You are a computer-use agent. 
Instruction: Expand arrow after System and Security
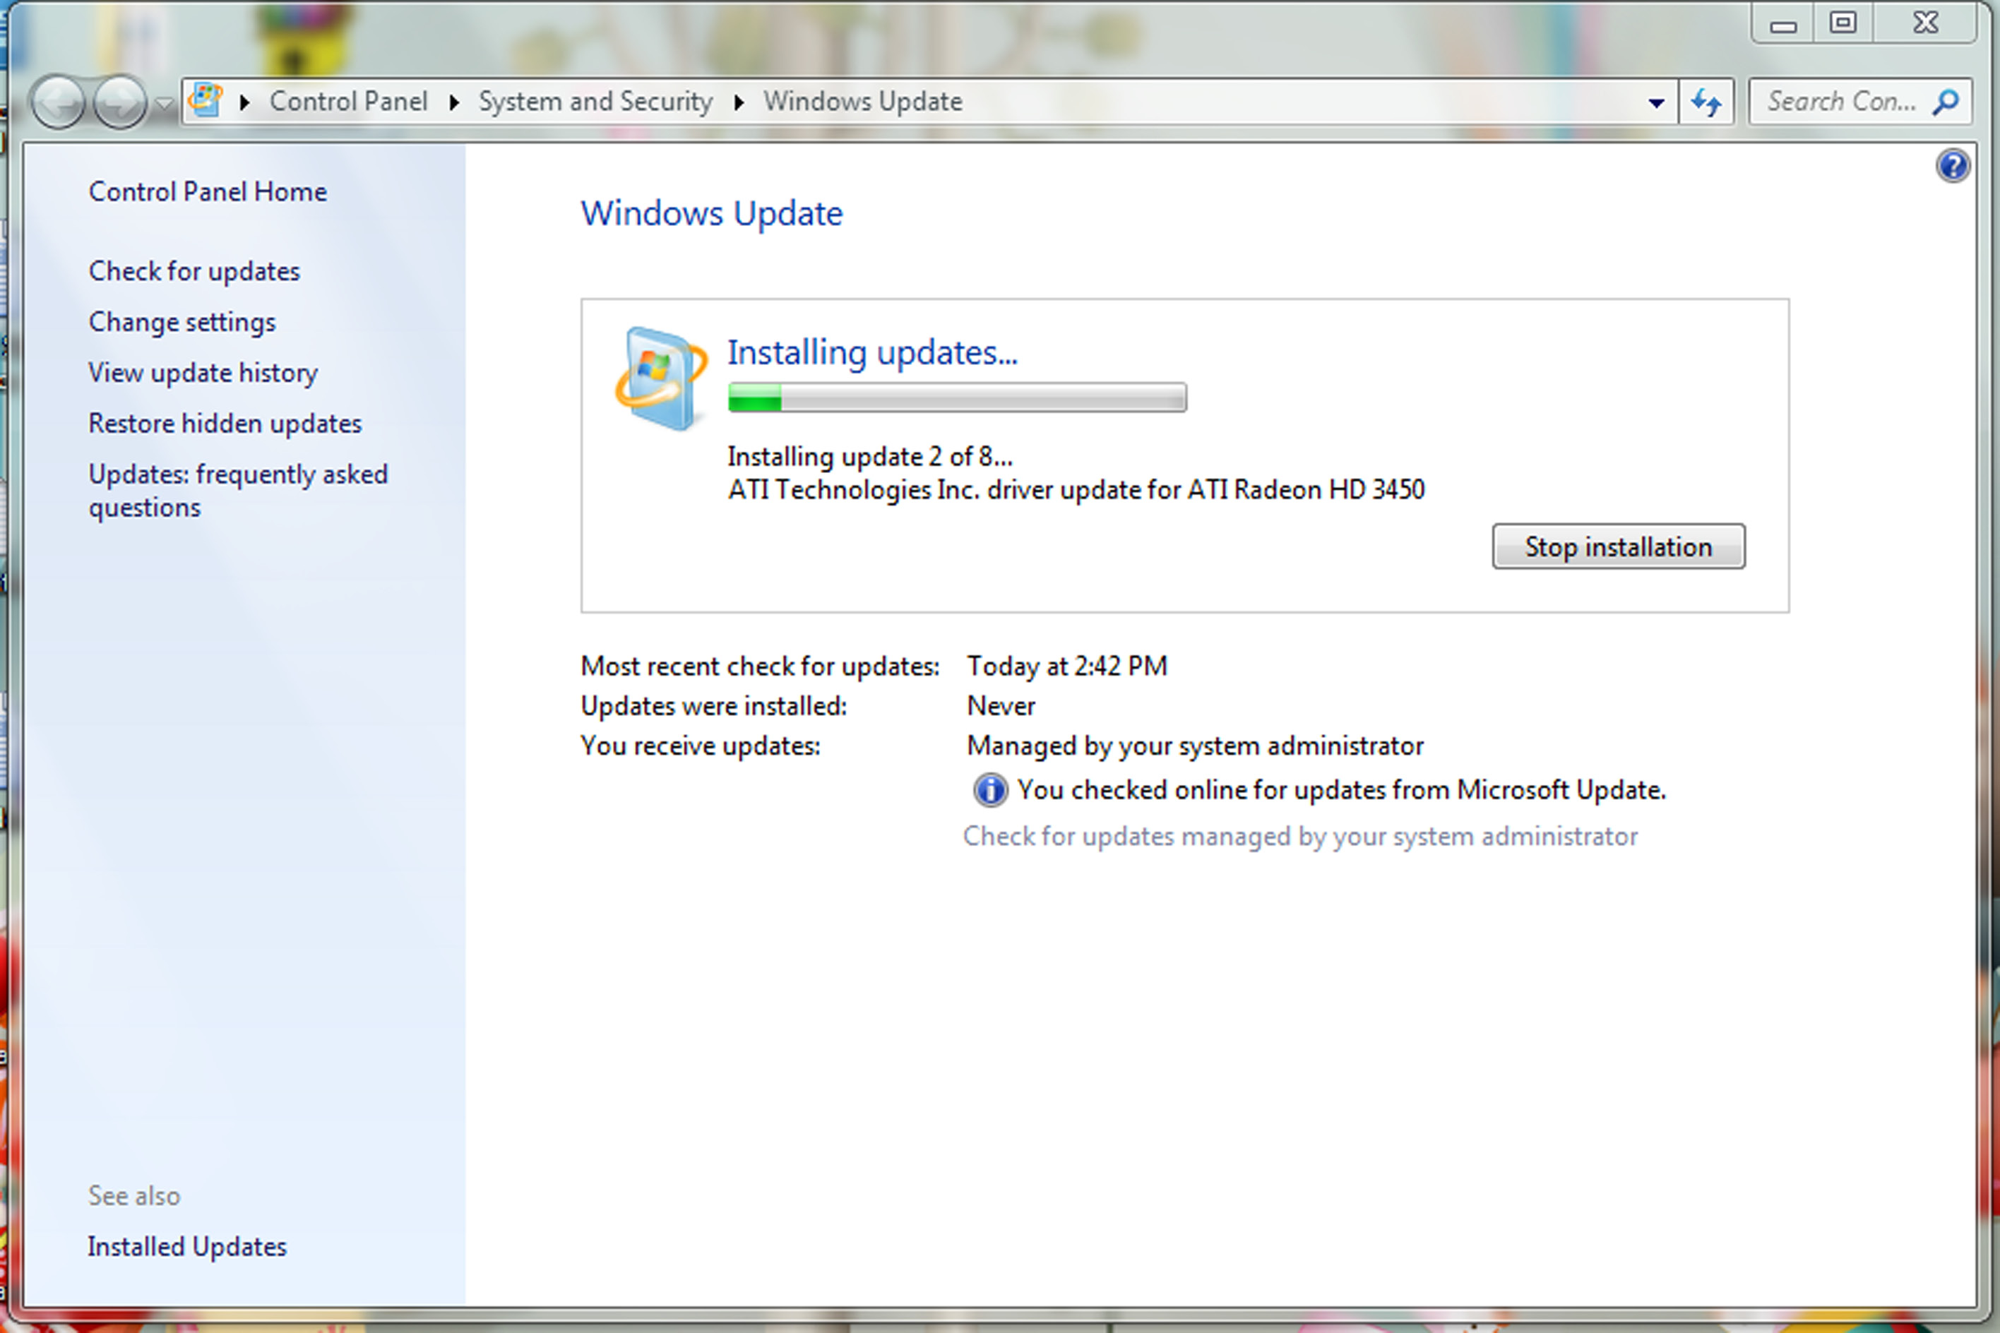739,103
